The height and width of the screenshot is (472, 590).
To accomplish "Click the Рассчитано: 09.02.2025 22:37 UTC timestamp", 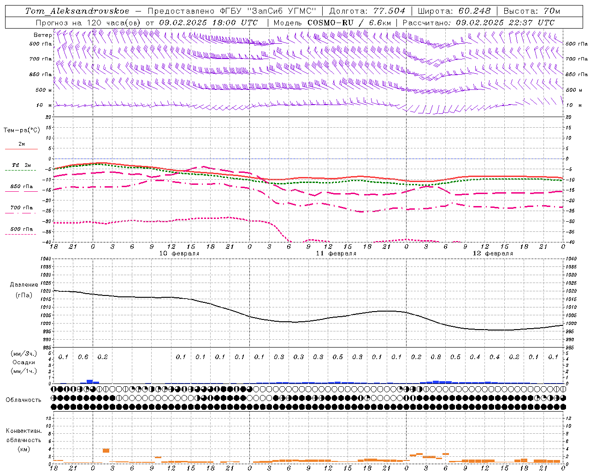I will click(x=478, y=23).
